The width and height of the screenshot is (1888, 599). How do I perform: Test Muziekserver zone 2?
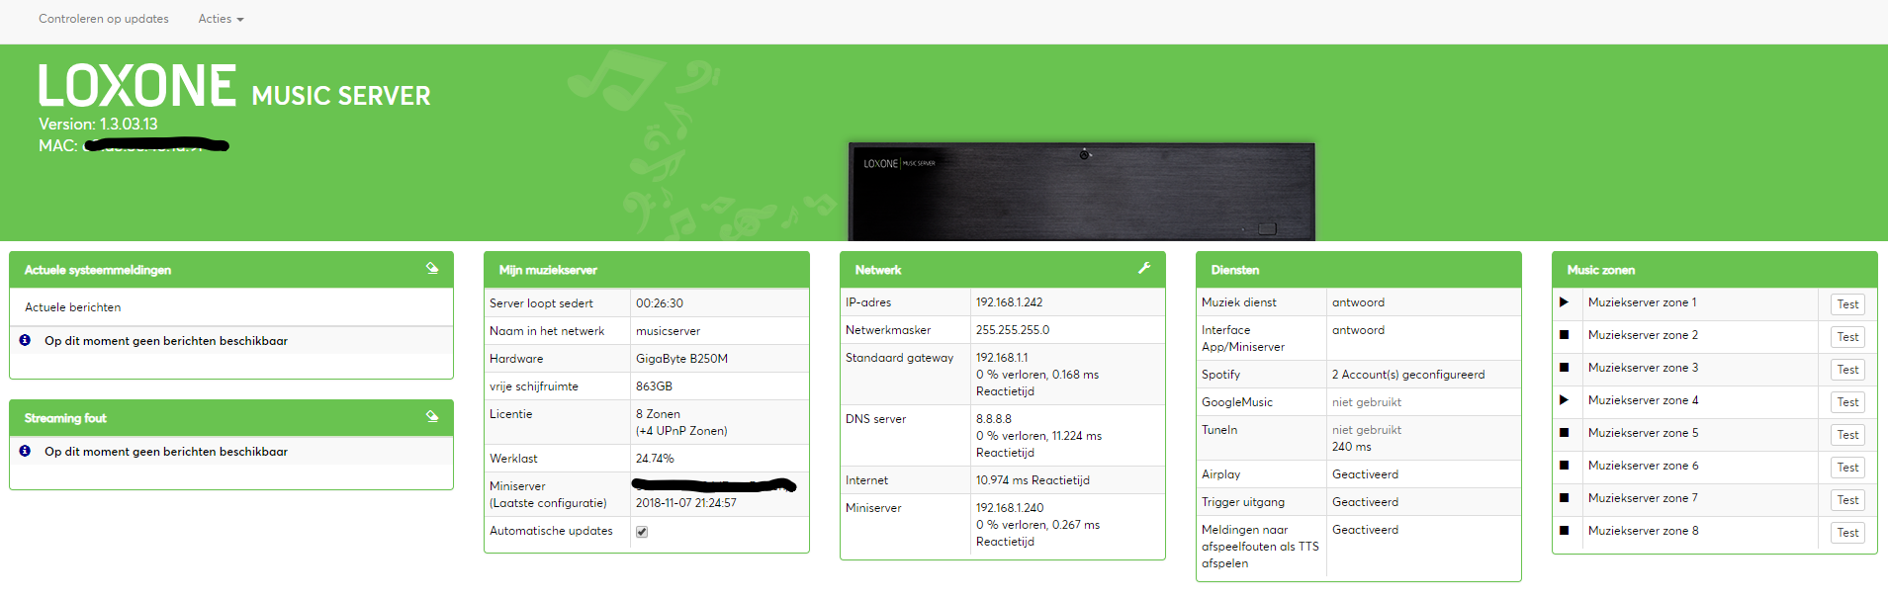[x=1847, y=337]
